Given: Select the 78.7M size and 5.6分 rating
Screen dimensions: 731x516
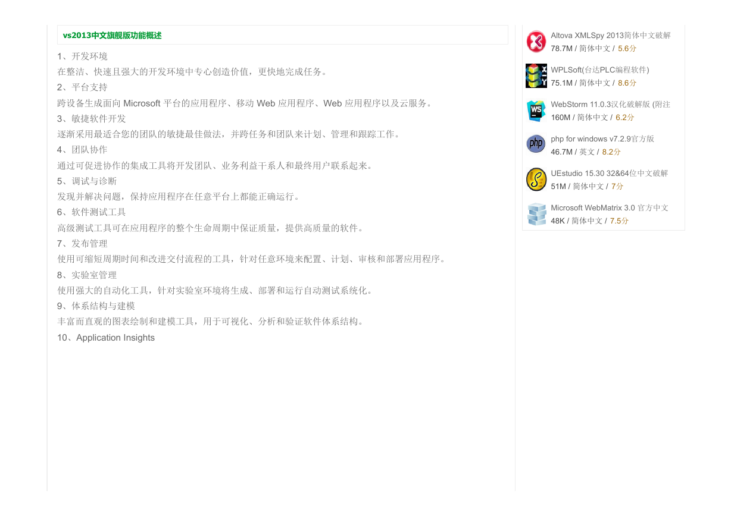Looking at the screenshot, I should point(593,49).
